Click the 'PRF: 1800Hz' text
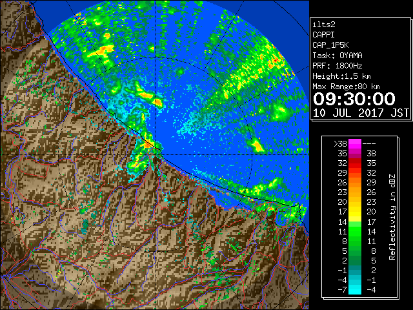This screenshot has height=310, width=413. click(337, 66)
